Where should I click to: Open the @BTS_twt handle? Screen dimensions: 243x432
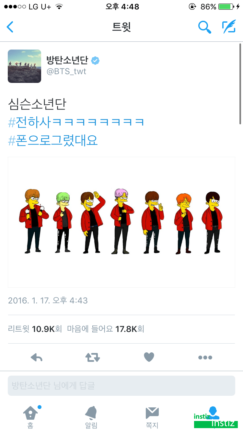66,71
